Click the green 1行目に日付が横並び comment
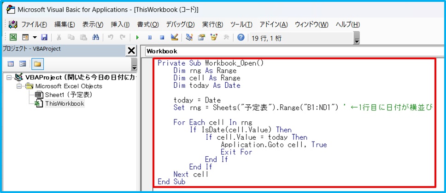The height and width of the screenshot is (193, 446). (x=388, y=108)
